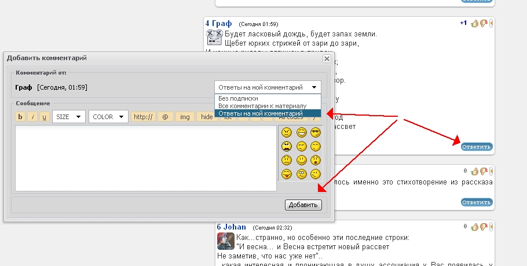Toggle italic formatting button
This screenshot has height=266, width=527.
[x=32, y=117]
